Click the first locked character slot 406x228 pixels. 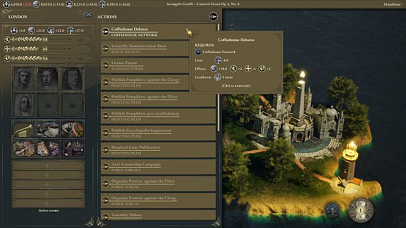point(48,105)
